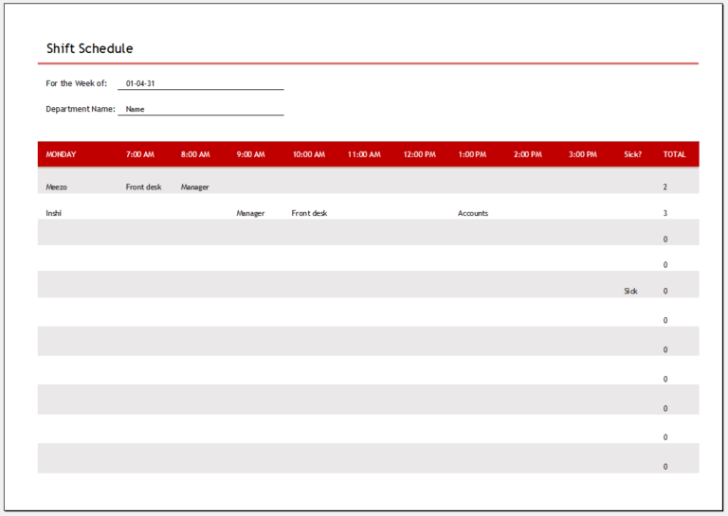728x516 pixels.
Task: Select the 3:00 PM column header
Action: pyautogui.click(x=583, y=154)
